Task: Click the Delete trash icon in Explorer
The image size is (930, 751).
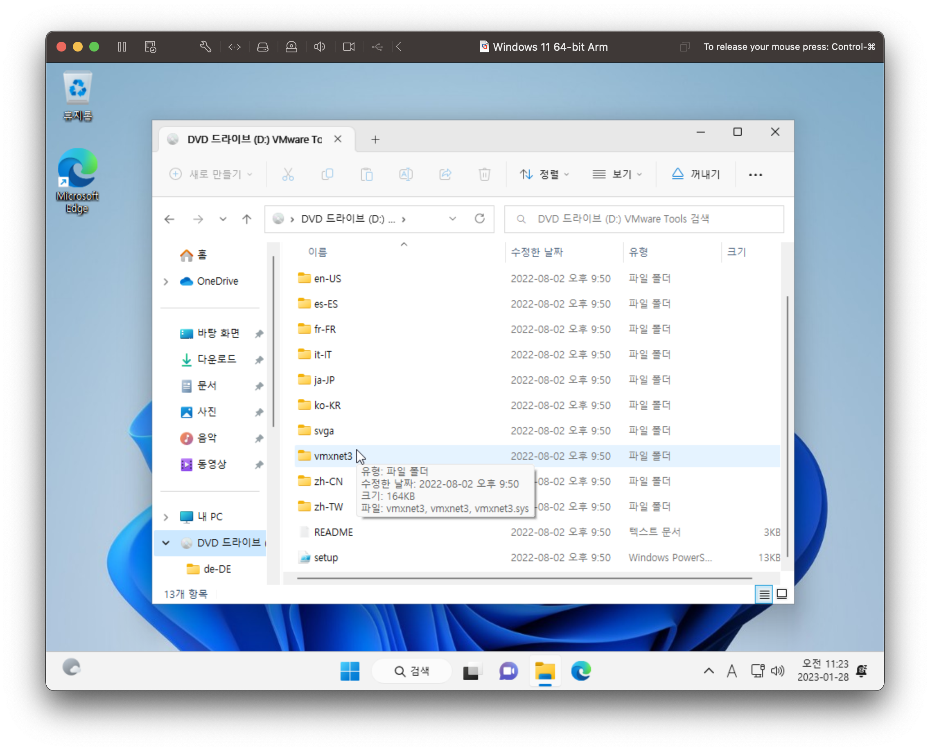Action: (485, 174)
